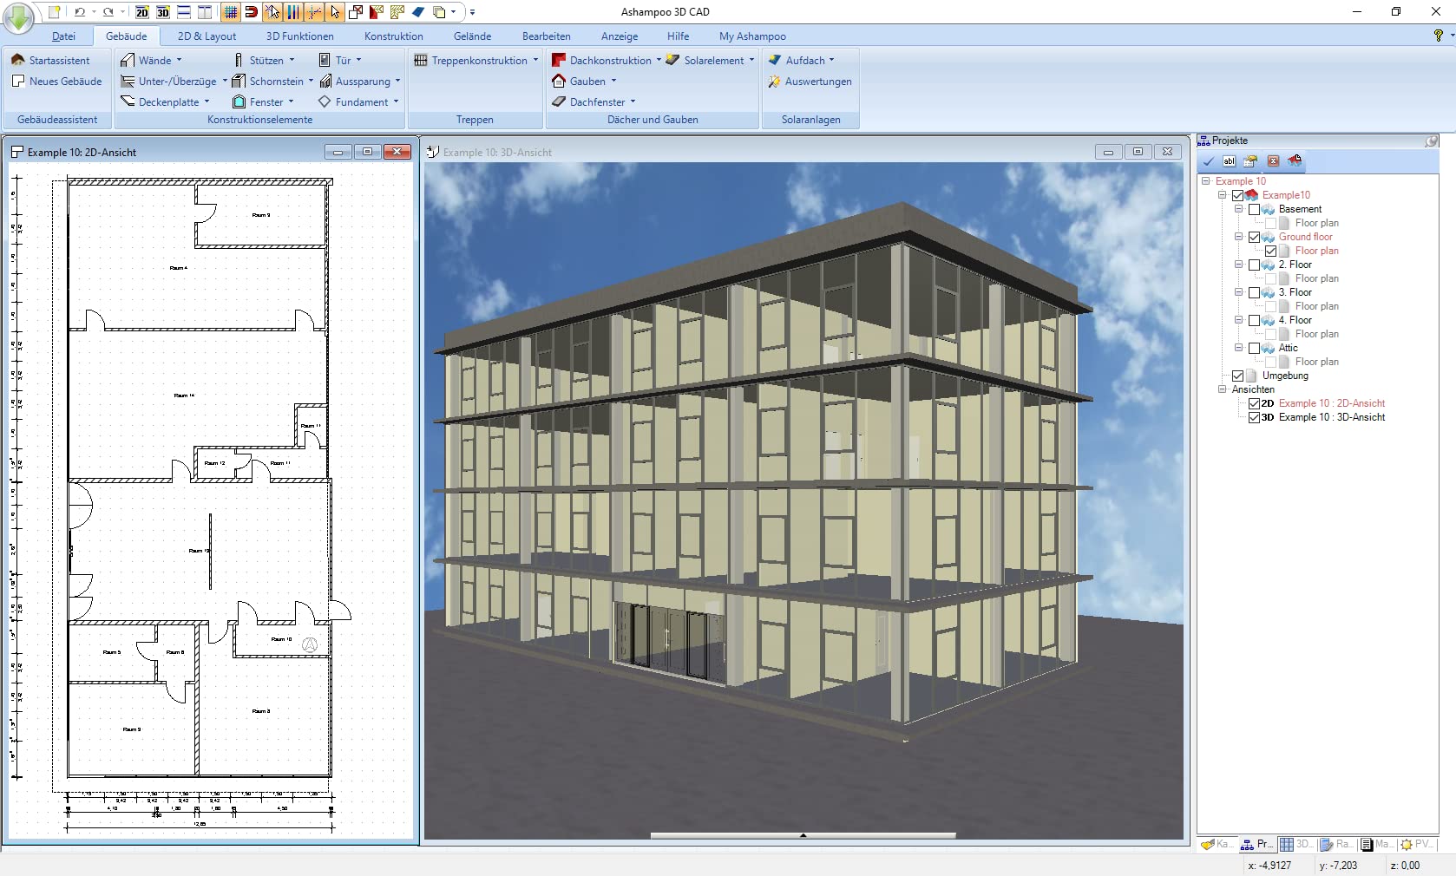
Task: Toggle the grid display icon
Action: coord(230,12)
